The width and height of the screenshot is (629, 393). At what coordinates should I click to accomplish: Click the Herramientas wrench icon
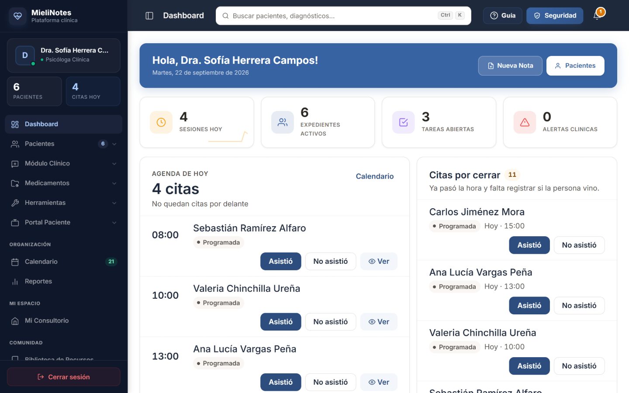[15, 203]
